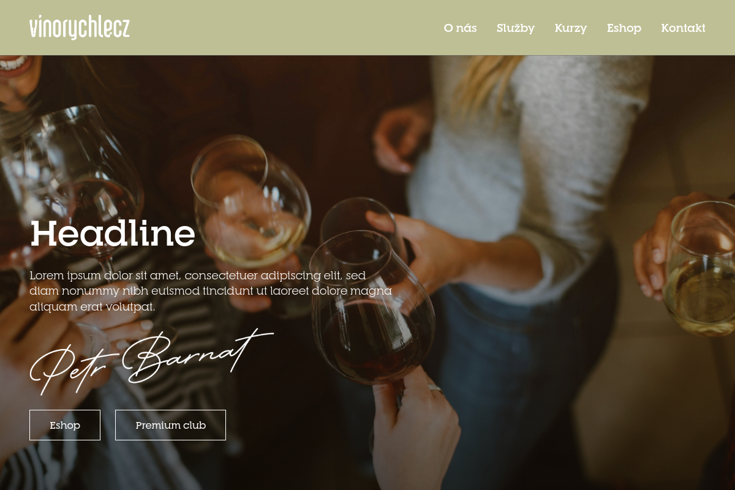Click the Lorem ipsum paragraph text
The image size is (735, 490).
coord(211,291)
